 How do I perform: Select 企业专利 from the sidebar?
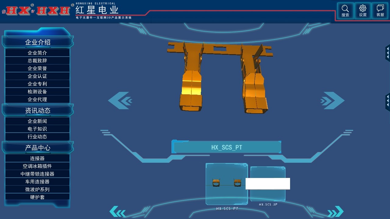pyautogui.click(x=37, y=84)
